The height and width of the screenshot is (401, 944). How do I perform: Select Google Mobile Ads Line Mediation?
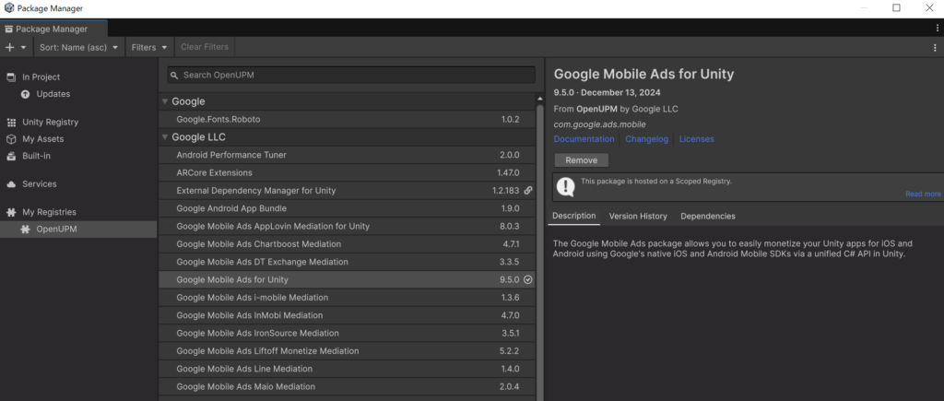(x=347, y=369)
